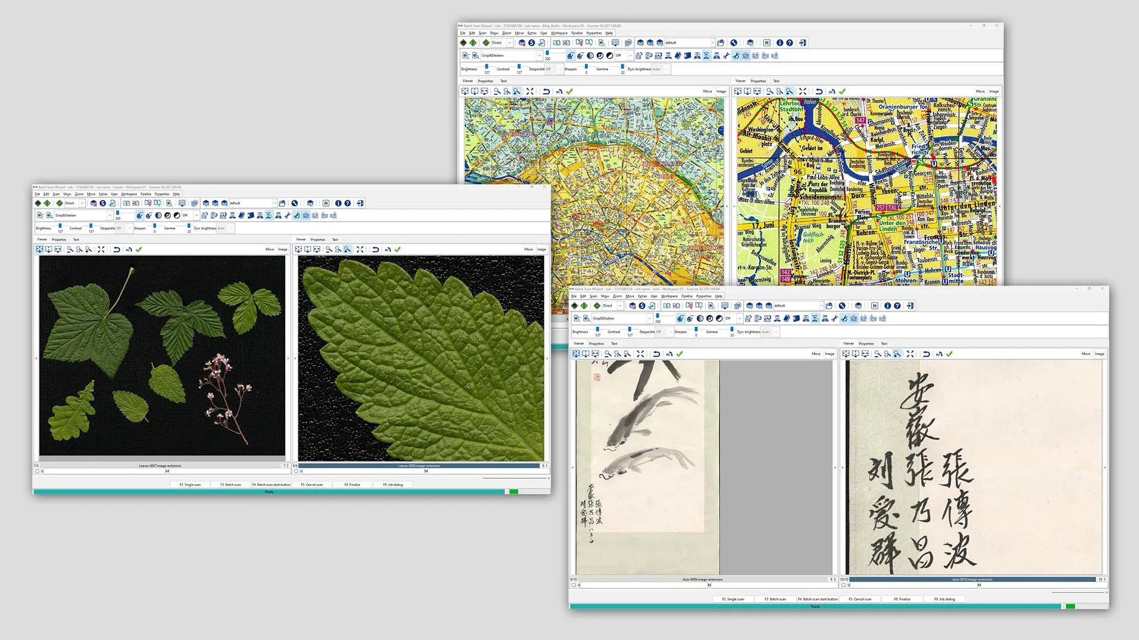Click the blue S icon in Asia window toolbar
Screen dimensions: 1139x640
(x=642, y=306)
